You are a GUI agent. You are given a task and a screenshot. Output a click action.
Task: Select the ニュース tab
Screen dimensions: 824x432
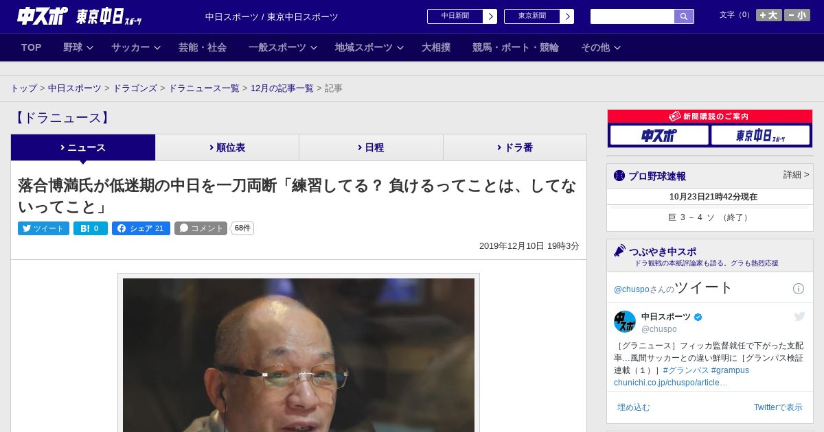coord(83,147)
